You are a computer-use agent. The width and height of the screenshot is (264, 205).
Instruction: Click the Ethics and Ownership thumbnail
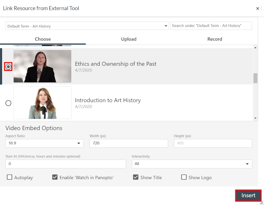pyautogui.click(x=42, y=66)
